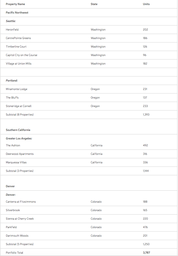Select Marquessa Villas property cell
This screenshot has width=178, height=256.
[16, 163]
